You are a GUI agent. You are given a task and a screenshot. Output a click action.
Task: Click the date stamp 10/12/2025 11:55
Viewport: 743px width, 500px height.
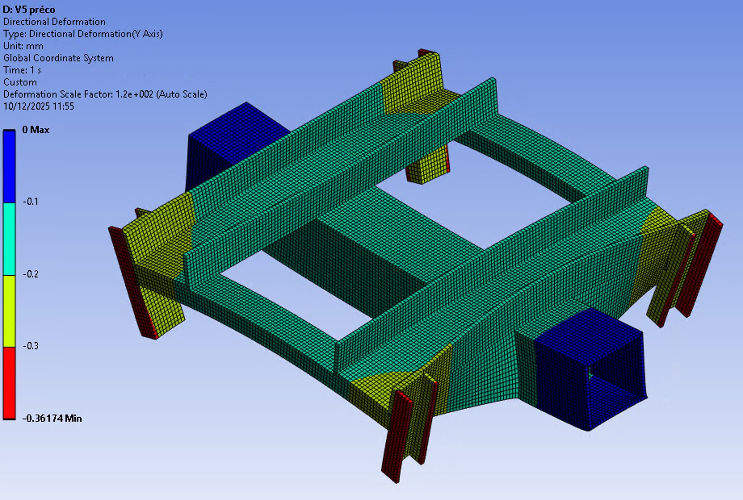pos(38,106)
